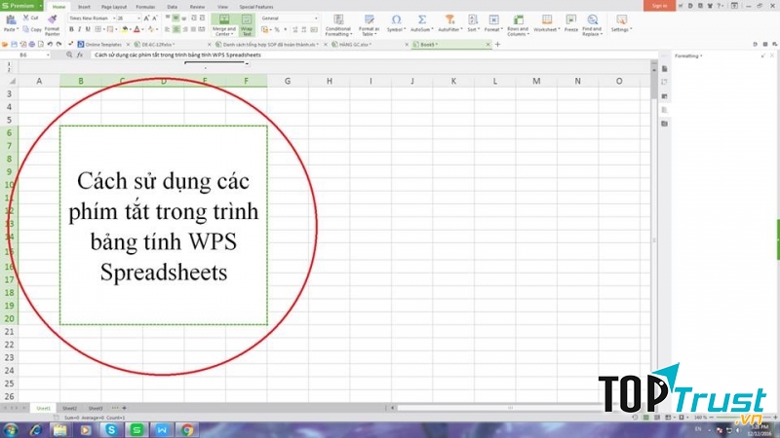Click the Merge and Center icon

point(224,19)
